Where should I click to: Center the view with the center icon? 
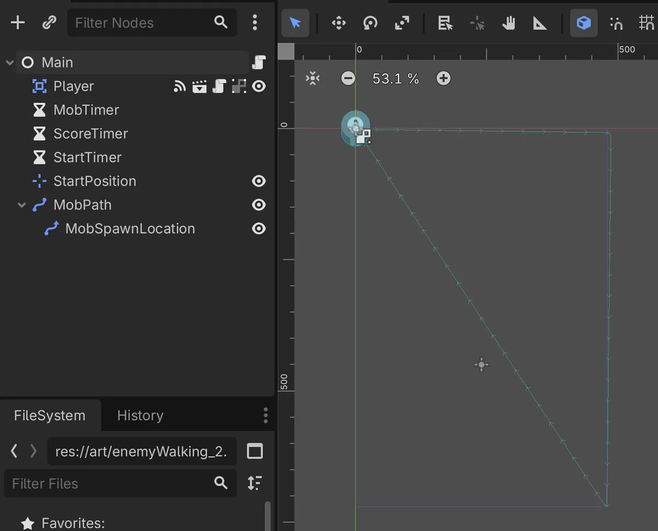click(x=313, y=79)
